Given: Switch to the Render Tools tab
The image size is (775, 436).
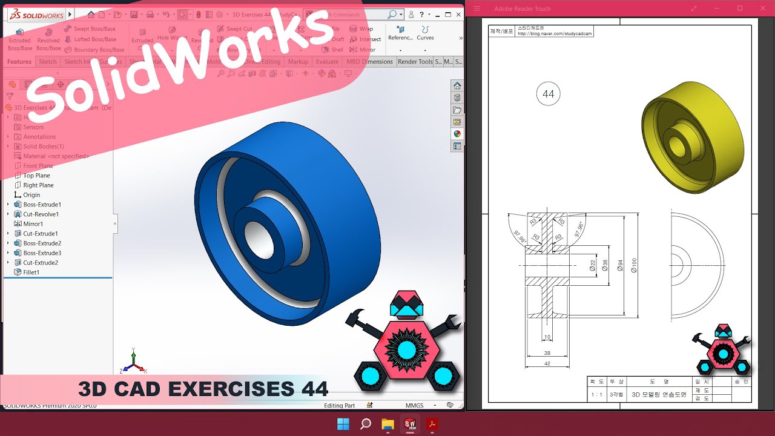Looking at the screenshot, I should click(415, 62).
